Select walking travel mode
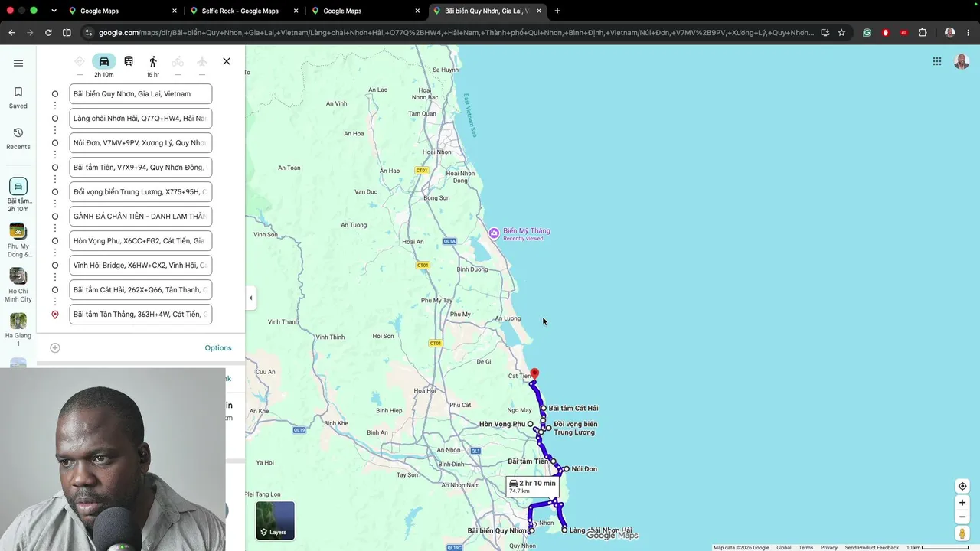The width and height of the screenshot is (980, 551). pyautogui.click(x=153, y=61)
